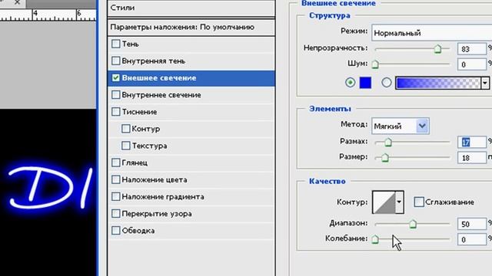Focus the Размер value field showing 18

(472, 157)
